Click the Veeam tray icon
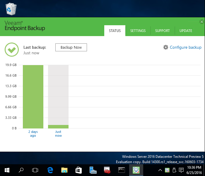This screenshot has height=176, width=205. coord(167,170)
